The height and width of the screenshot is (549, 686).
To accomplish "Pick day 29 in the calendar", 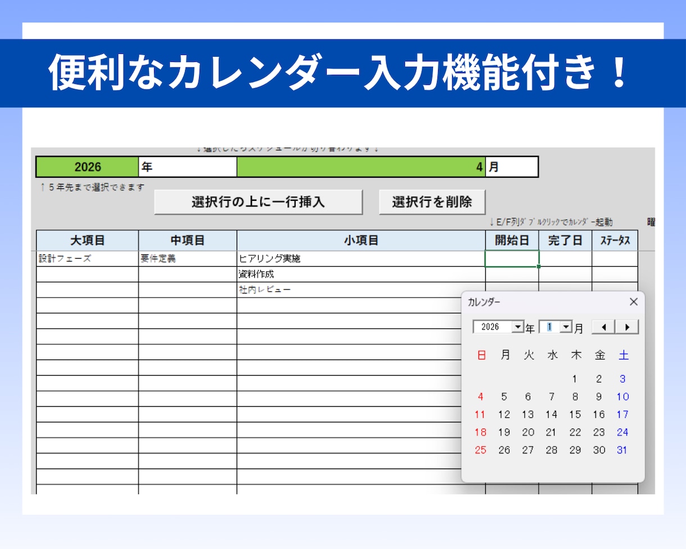I will (x=575, y=450).
